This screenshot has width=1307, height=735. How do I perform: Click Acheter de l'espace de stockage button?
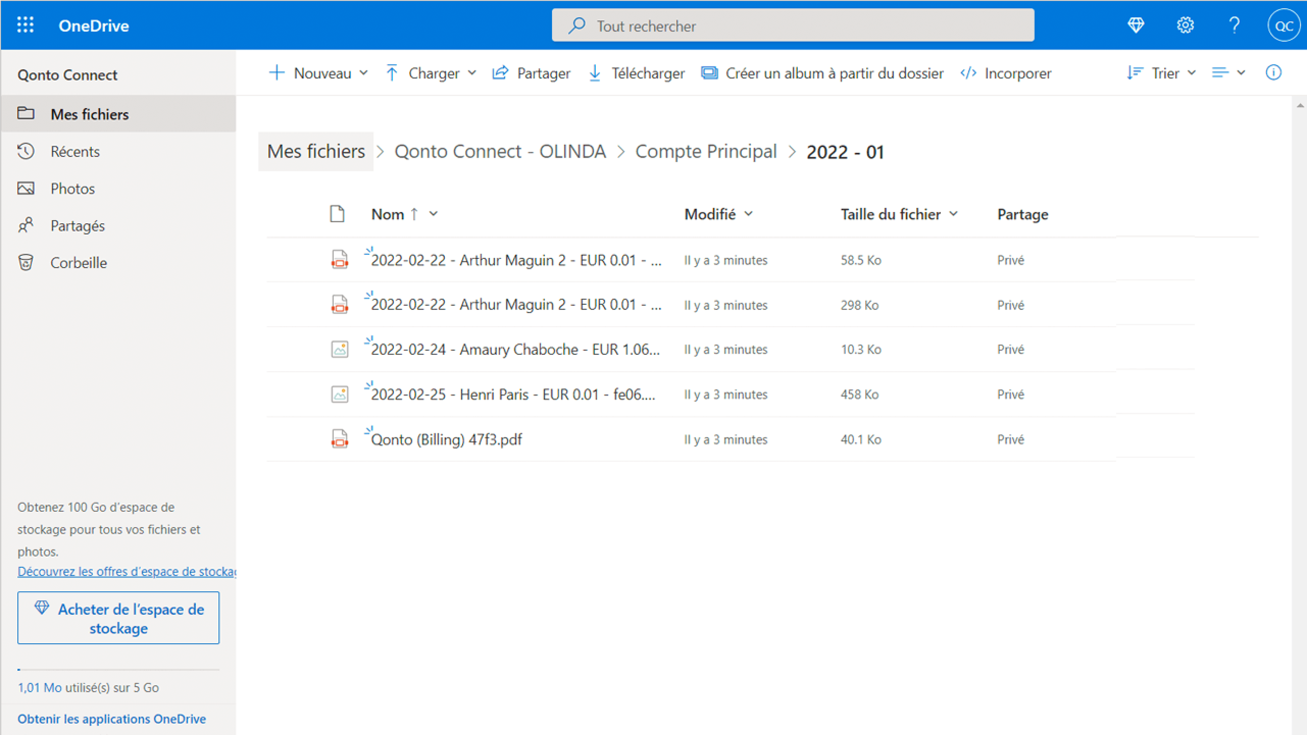pos(118,618)
